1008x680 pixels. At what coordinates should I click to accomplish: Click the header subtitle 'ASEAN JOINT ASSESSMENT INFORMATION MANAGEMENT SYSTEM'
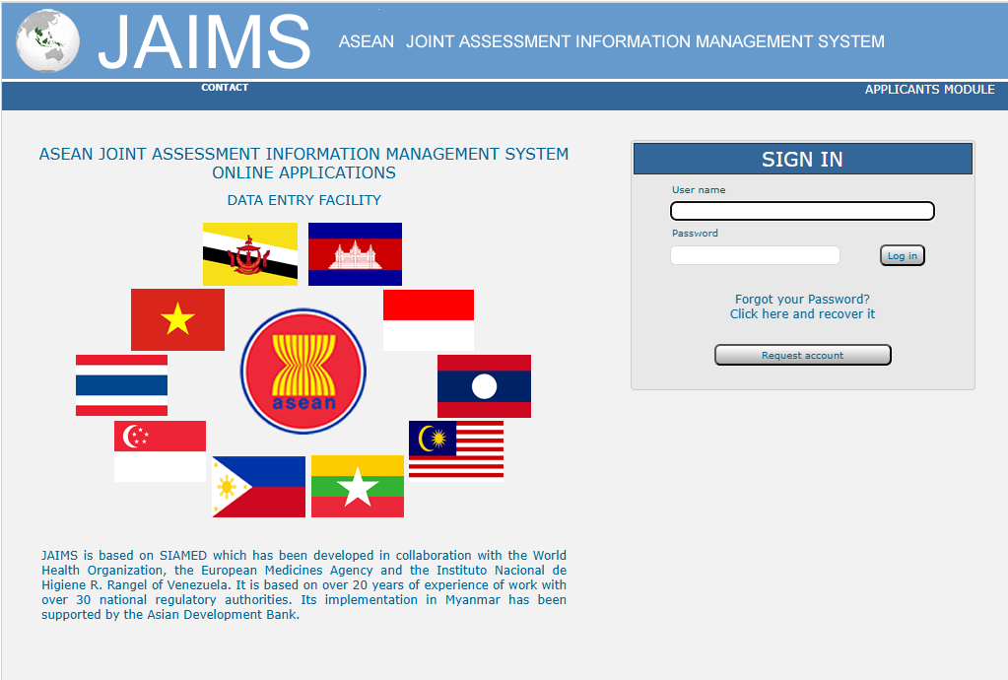(x=611, y=41)
